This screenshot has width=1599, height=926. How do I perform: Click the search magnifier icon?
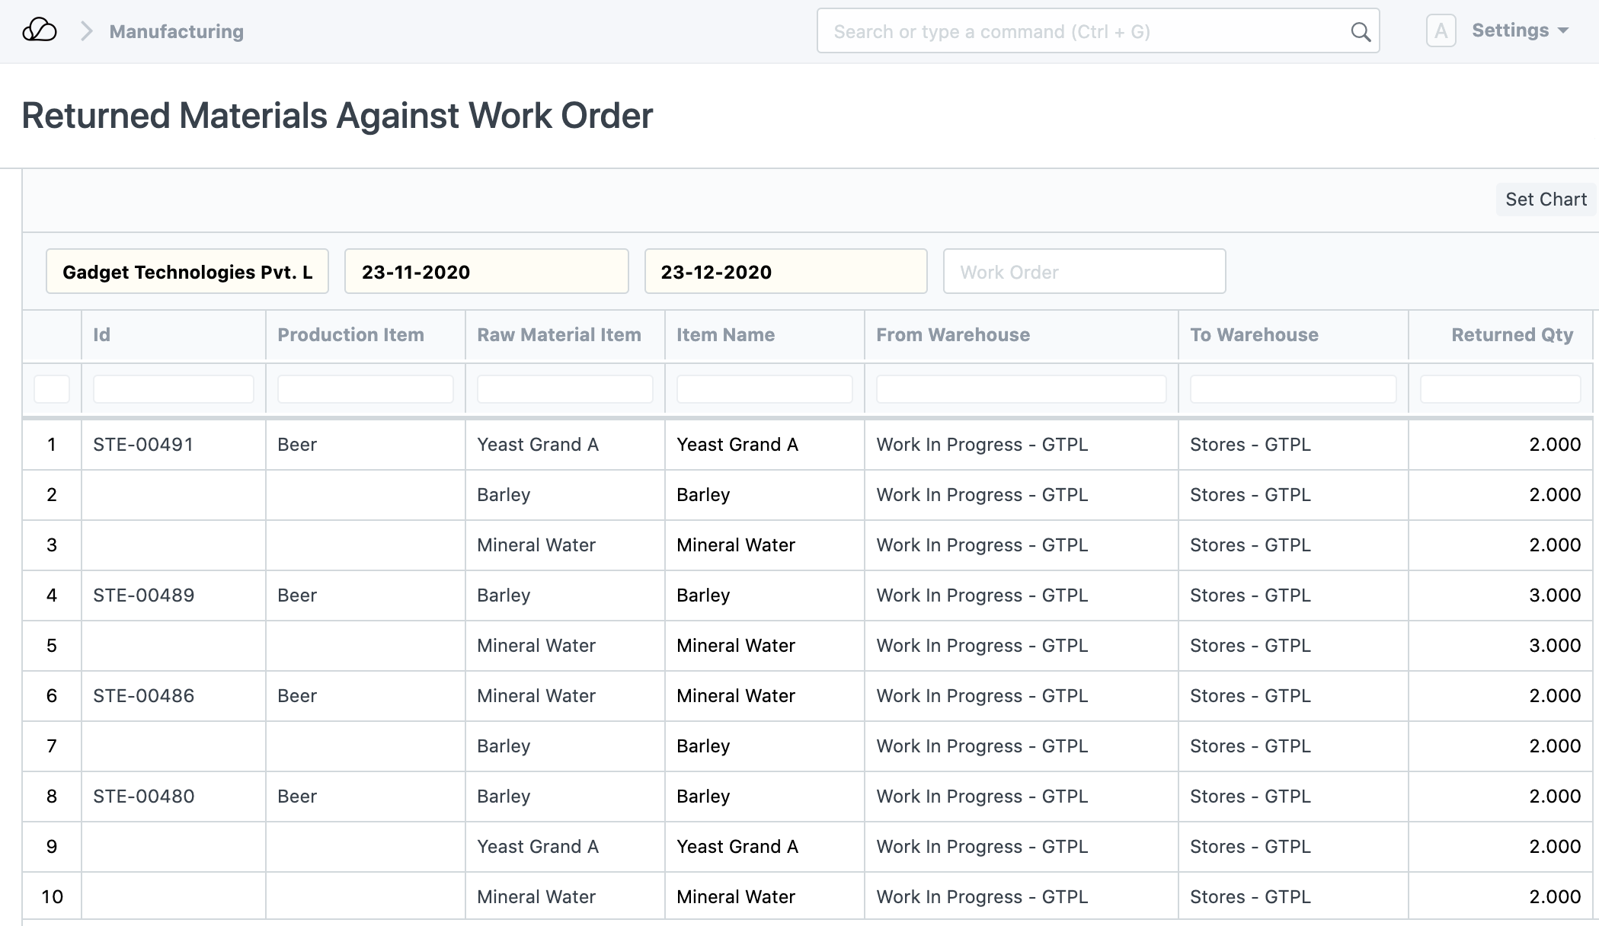[x=1360, y=32]
